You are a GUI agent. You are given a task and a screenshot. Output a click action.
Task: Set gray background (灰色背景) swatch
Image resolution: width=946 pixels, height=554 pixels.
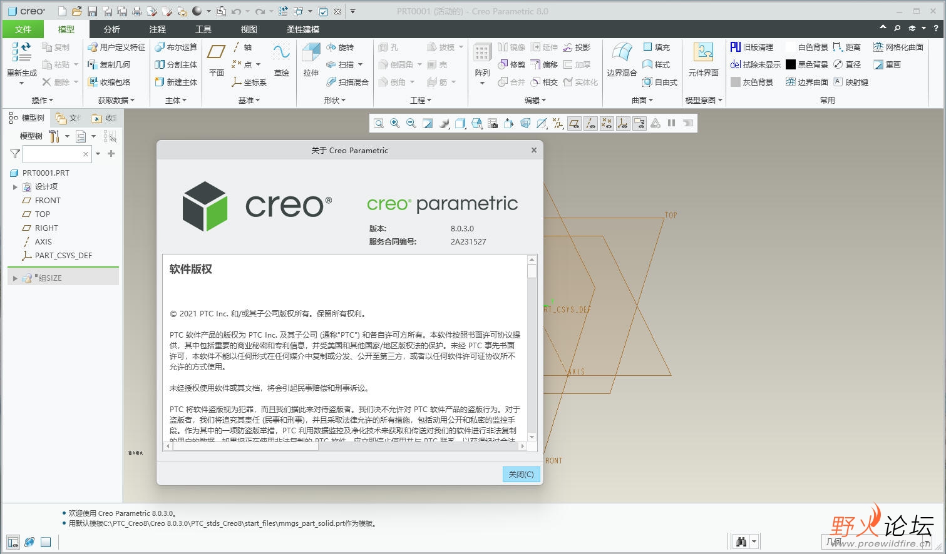(736, 82)
